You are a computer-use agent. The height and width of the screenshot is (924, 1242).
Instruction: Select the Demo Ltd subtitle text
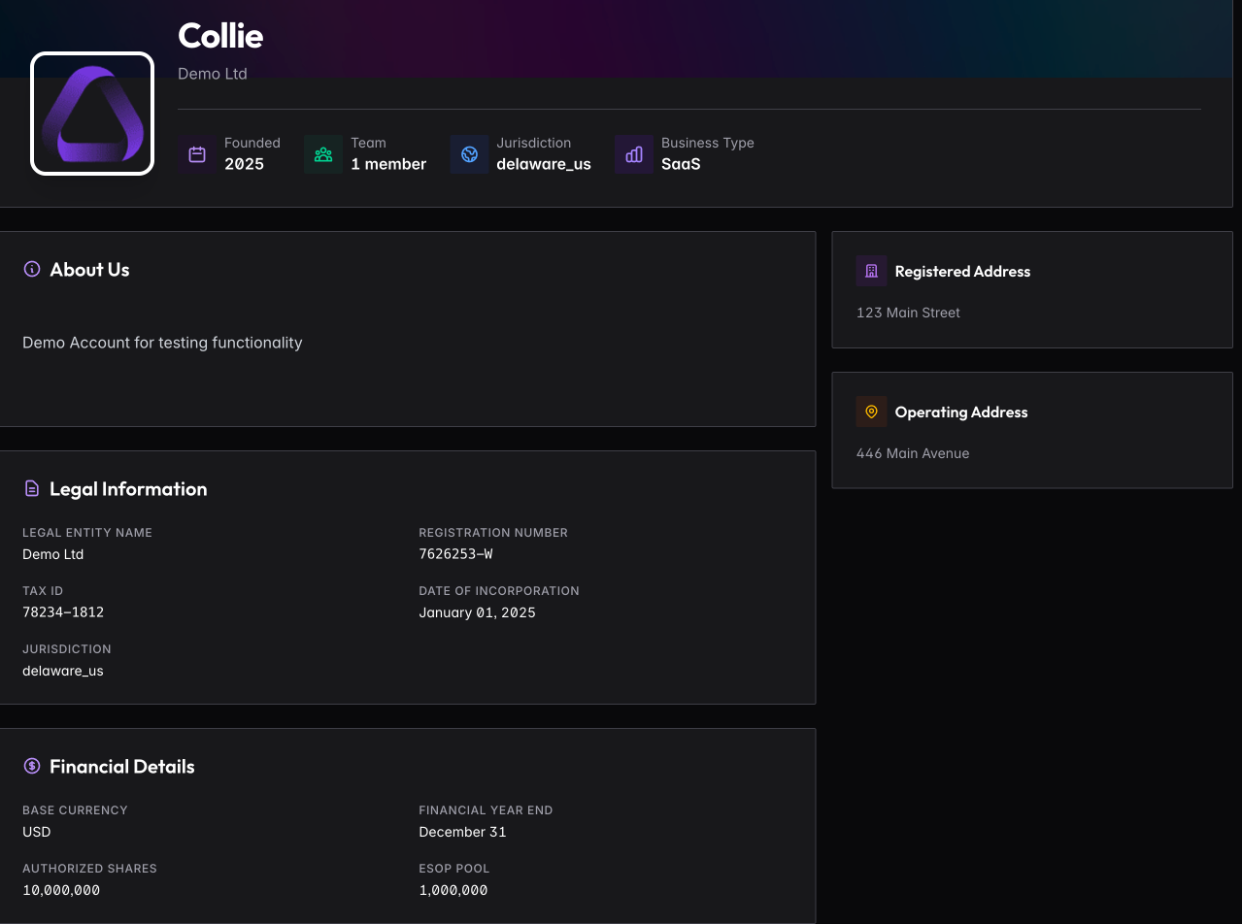tap(213, 73)
